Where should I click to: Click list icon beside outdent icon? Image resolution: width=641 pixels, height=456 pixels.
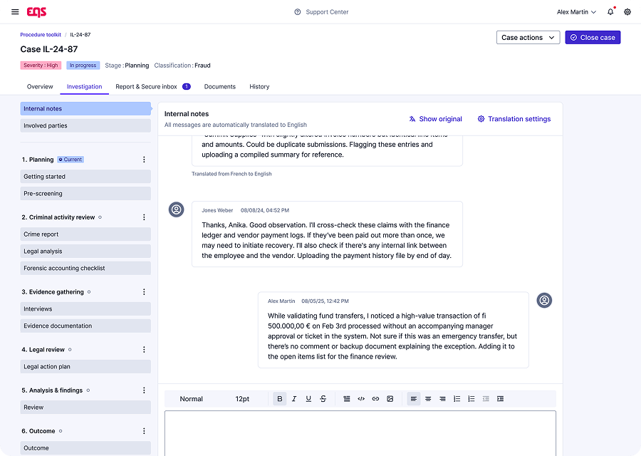pos(471,399)
